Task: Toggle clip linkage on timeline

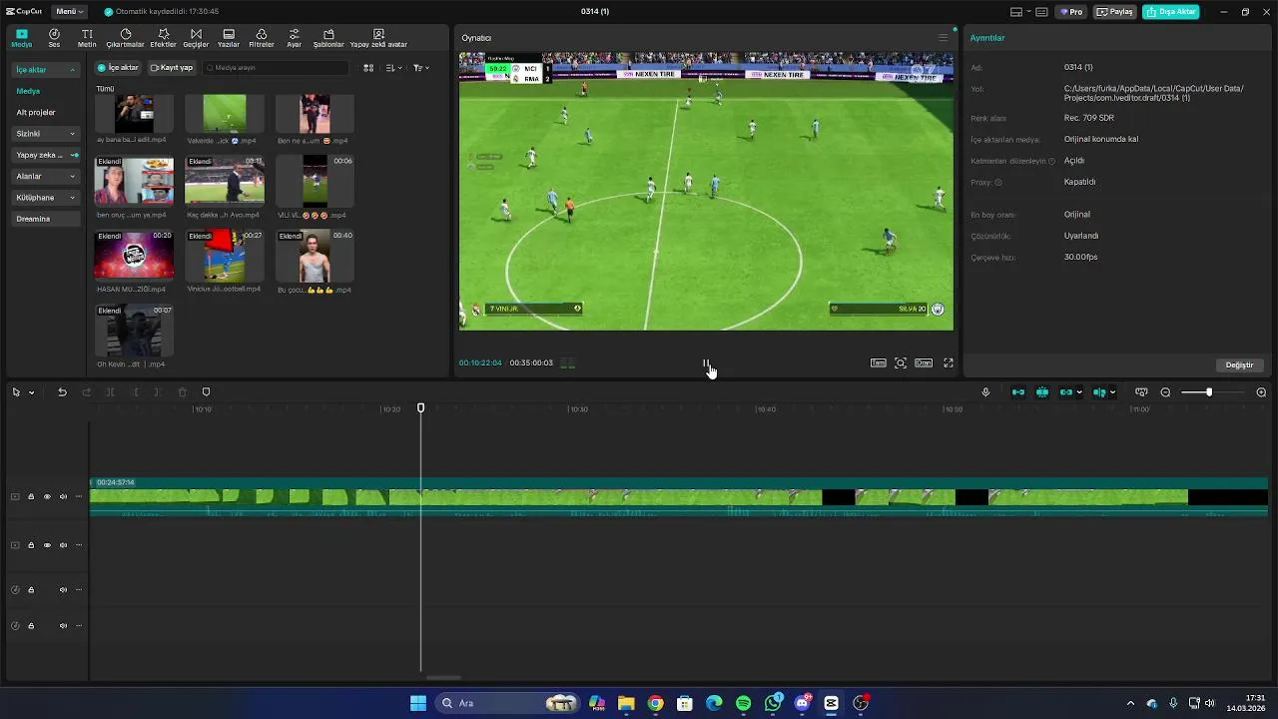Action: point(1066,392)
